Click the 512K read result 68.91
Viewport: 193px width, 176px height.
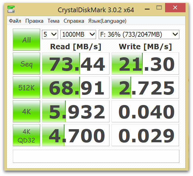tap(76, 87)
